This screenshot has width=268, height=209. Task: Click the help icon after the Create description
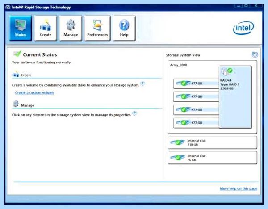click(142, 84)
